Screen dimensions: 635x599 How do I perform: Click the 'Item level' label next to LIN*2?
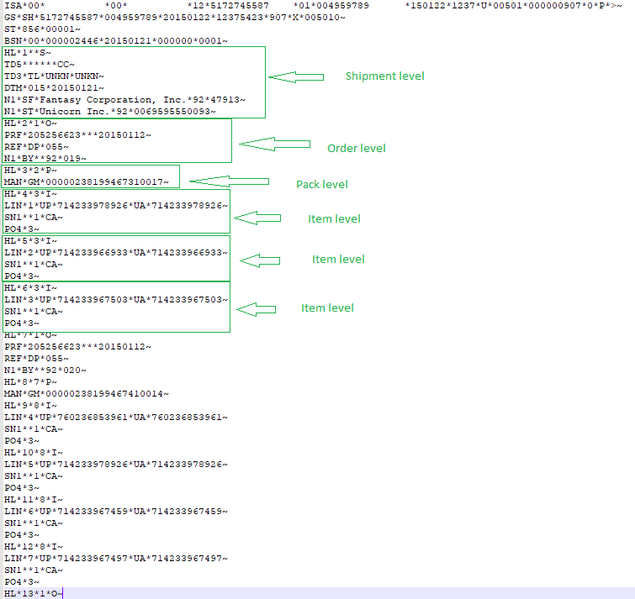coord(338,260)
